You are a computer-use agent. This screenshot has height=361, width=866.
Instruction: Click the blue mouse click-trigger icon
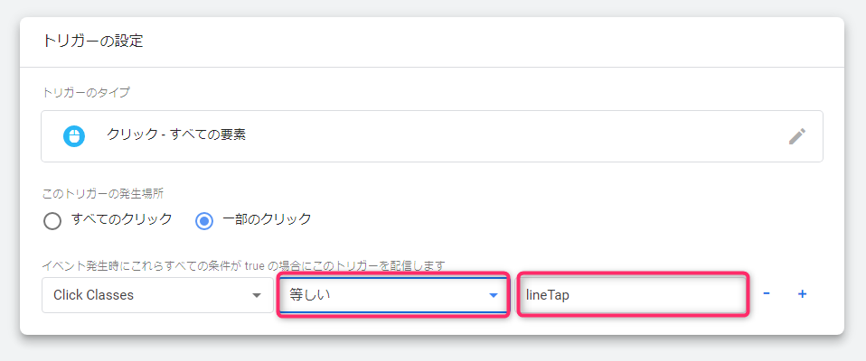point(73,136)
